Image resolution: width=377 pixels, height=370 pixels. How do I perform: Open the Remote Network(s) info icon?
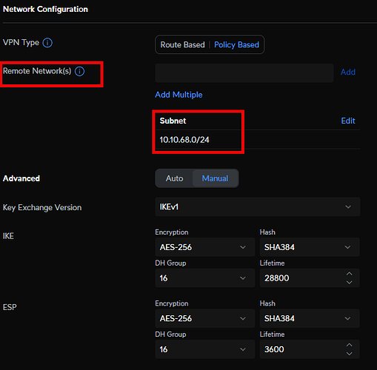pyautogui.click(x=79, y=71)
